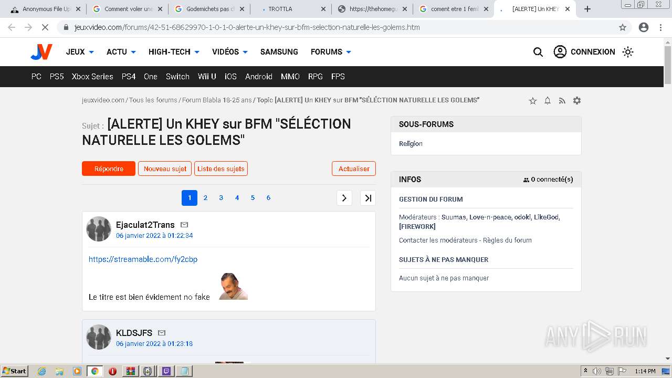Image resolution: width=672 pixels, height=378 pixels.
Task: Click the Chrome address bar
Action: point(336,27)
